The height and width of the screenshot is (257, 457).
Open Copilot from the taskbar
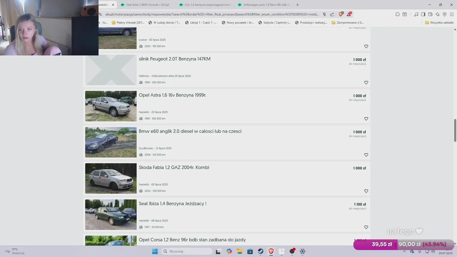[x=229, y=251]
